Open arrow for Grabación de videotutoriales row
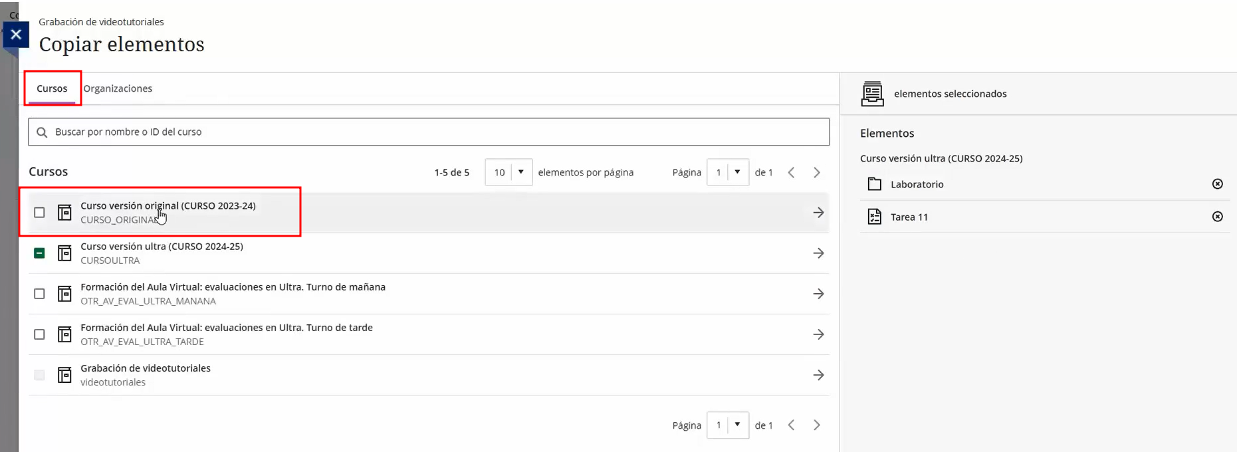 click(818, 376)
